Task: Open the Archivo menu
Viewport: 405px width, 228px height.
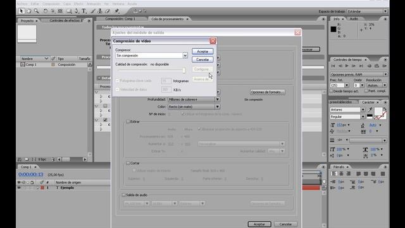Action: point(22,4)
